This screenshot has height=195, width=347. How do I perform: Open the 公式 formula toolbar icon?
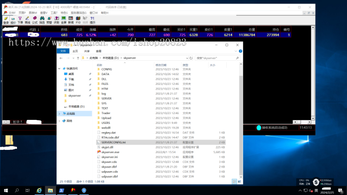point(35,20)
